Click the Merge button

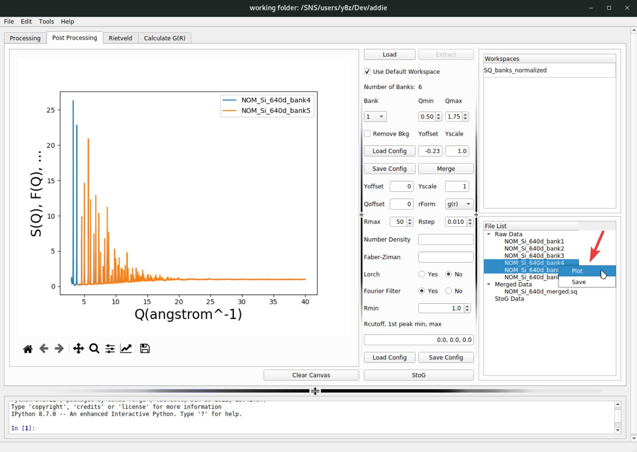coord(445,169)
